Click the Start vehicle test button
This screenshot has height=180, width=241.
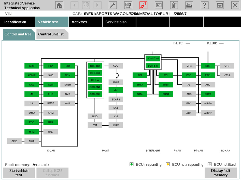pos(19,173)
